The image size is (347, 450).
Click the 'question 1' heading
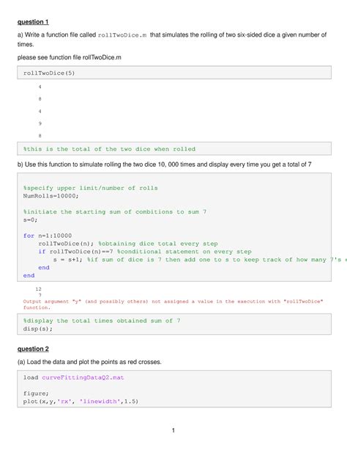point(33,22)
